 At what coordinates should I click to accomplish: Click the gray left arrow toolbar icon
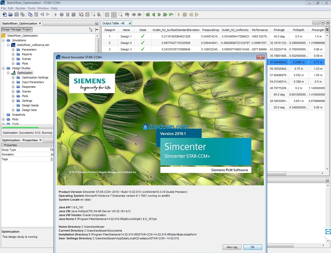[x=134, y=14]
